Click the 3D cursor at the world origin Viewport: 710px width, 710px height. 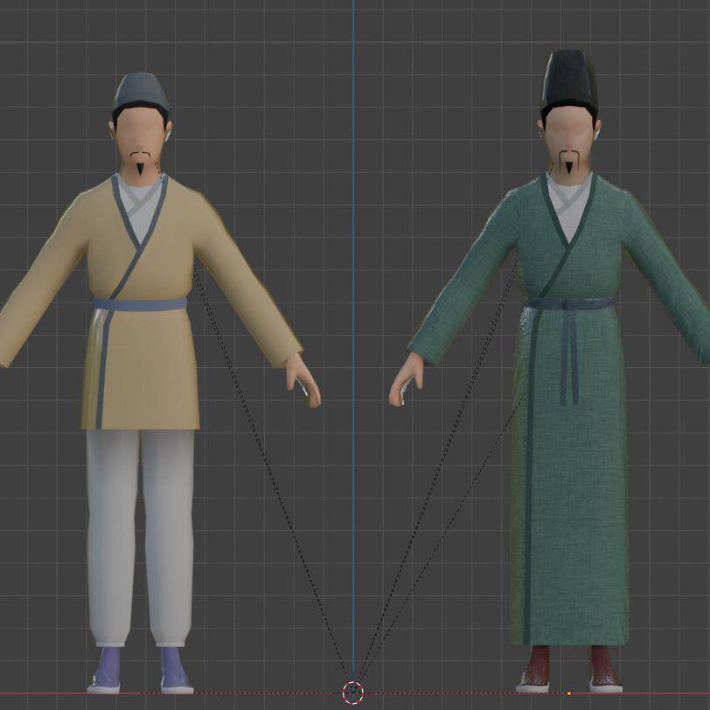pos(353,693)
